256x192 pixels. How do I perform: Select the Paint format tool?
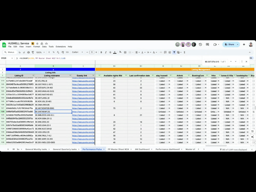[x=33, y=52]
